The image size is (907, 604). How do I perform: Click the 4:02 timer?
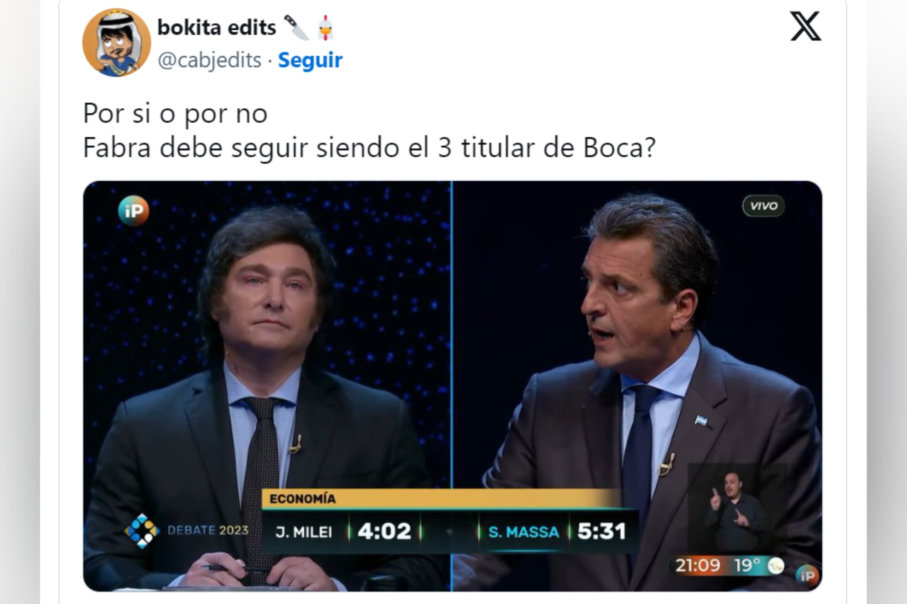pos(385,531)
